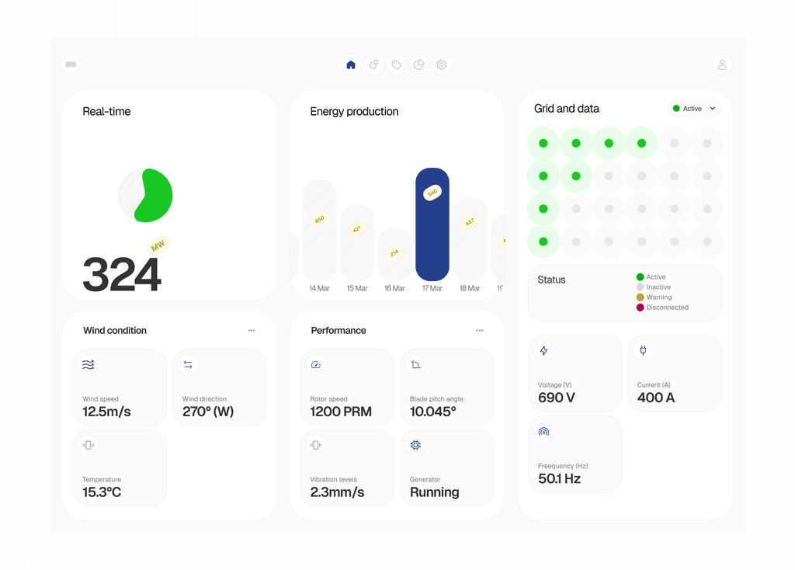Click the 17 Mar date label

pos(432,288)
